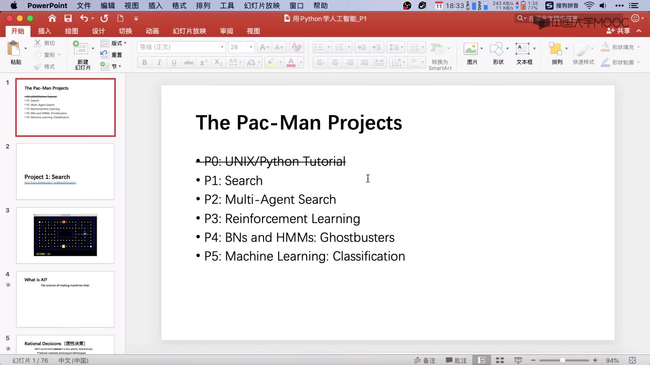Save the presentation with the floppy disk icon
The width and height of the screenshot is (650, 365).
[68, 18]
